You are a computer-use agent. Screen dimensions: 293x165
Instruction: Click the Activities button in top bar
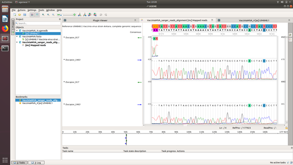[7, 2]
